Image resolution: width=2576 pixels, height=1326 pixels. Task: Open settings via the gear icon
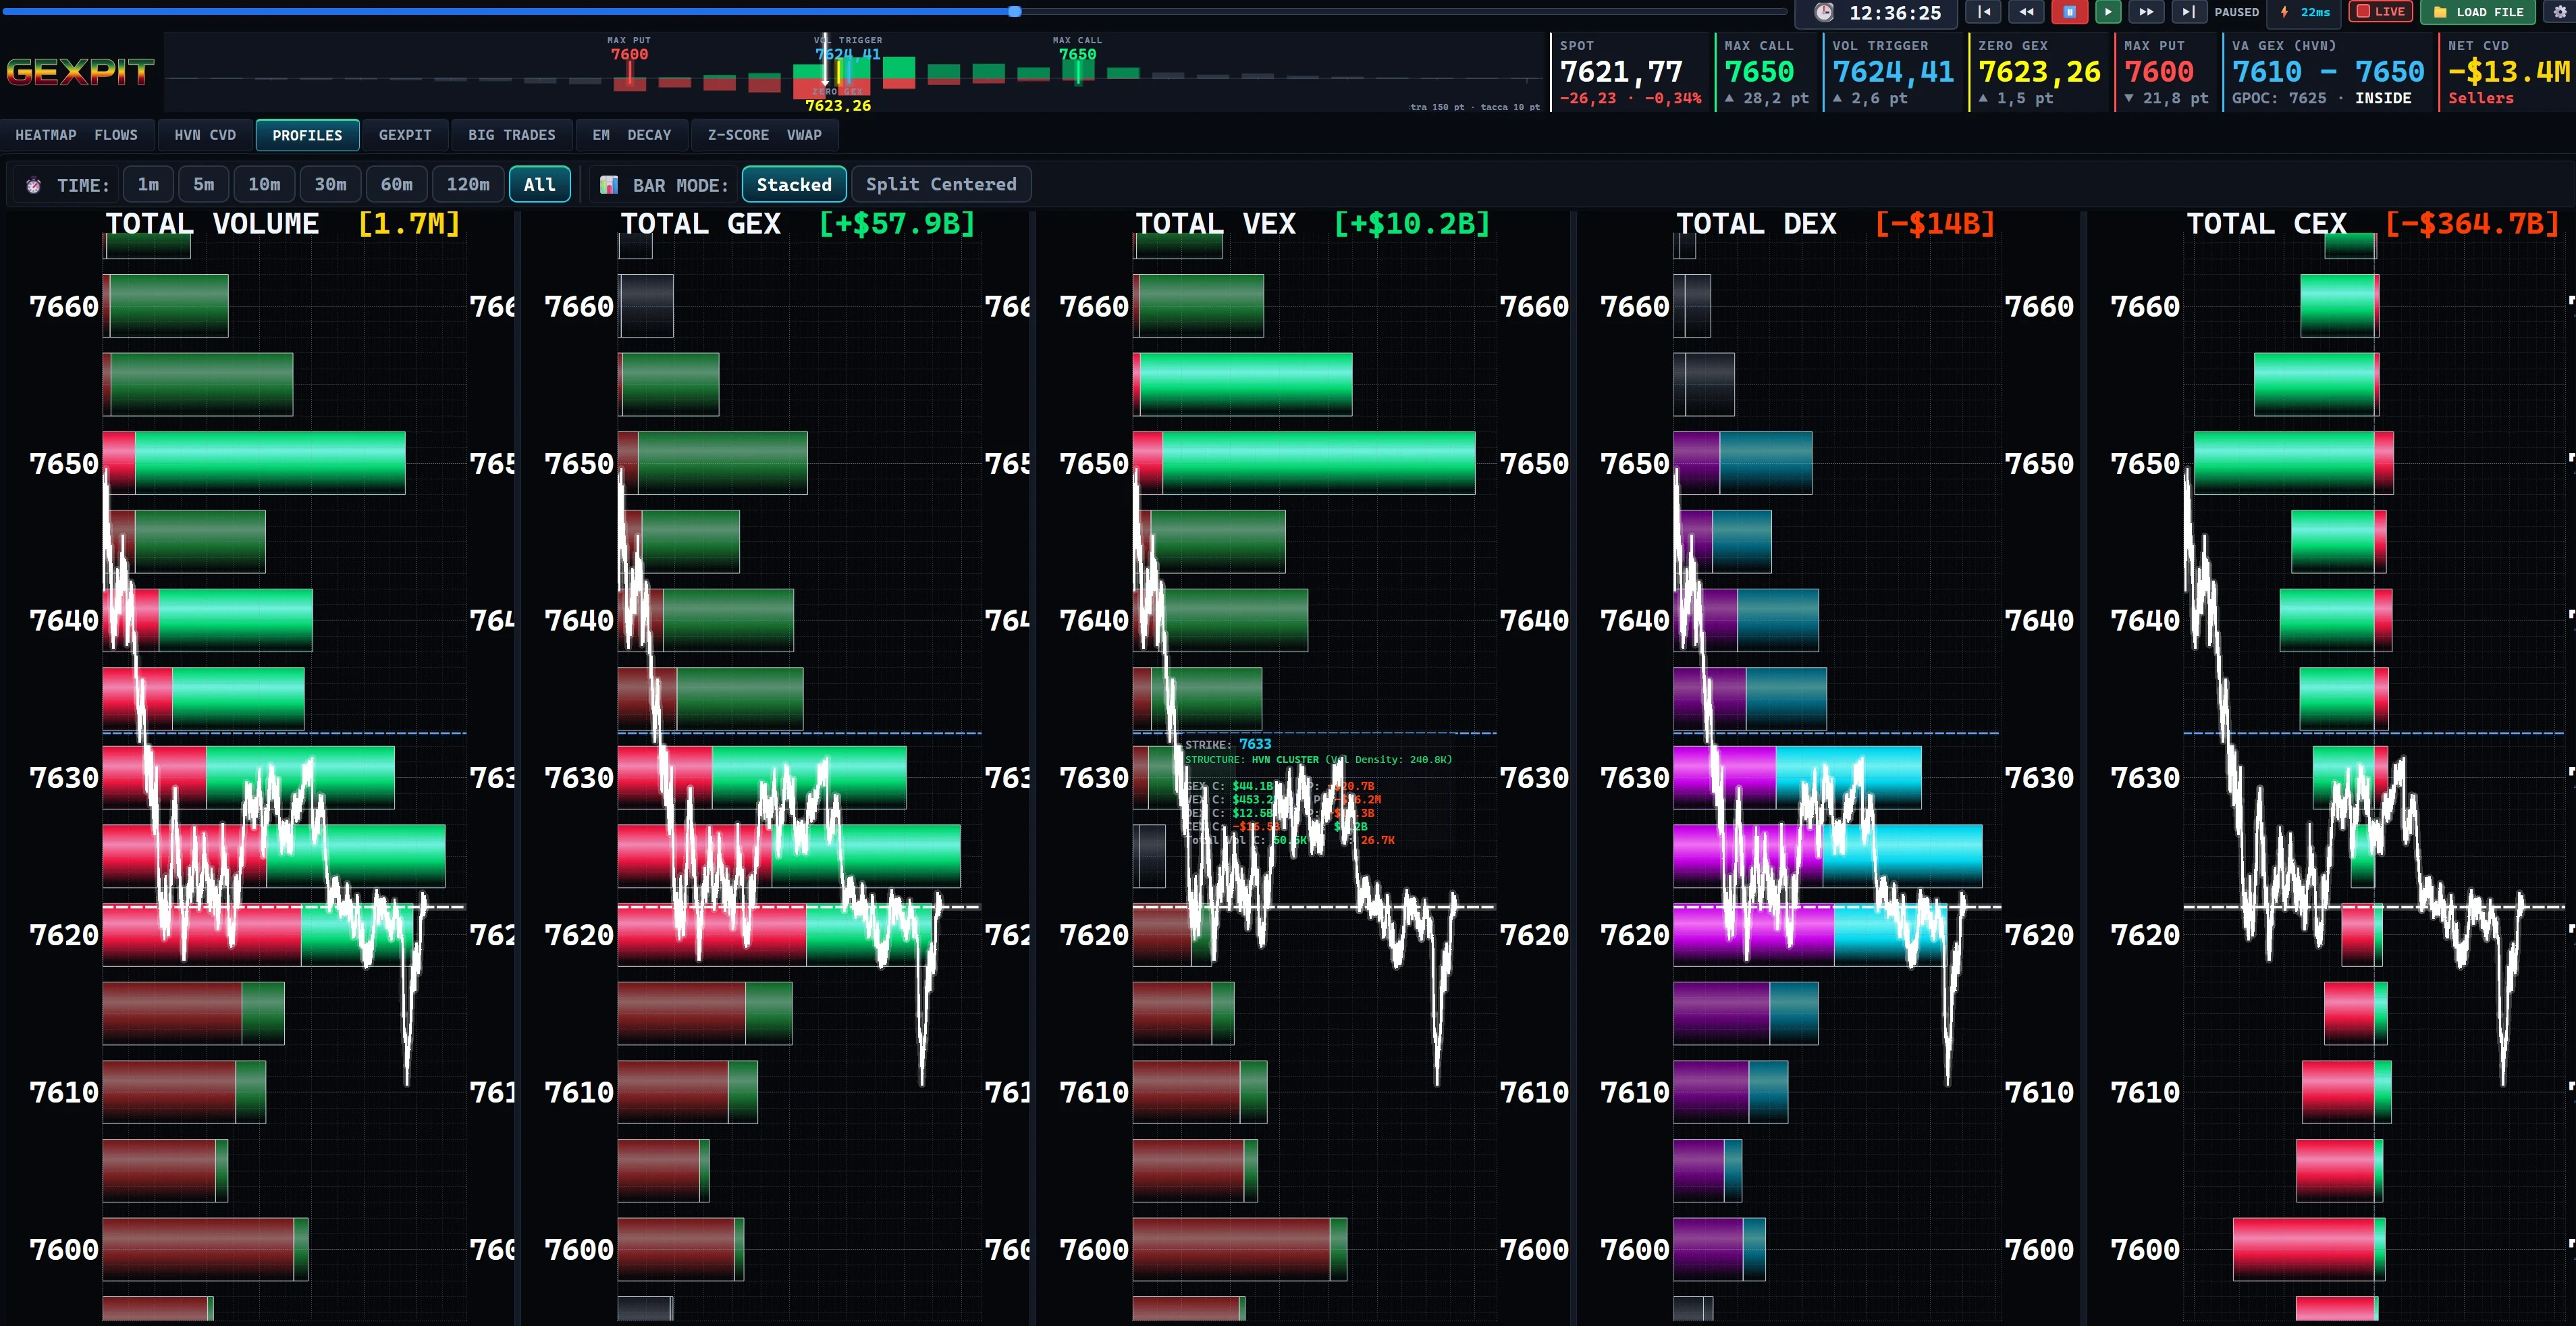(2560, 12)
